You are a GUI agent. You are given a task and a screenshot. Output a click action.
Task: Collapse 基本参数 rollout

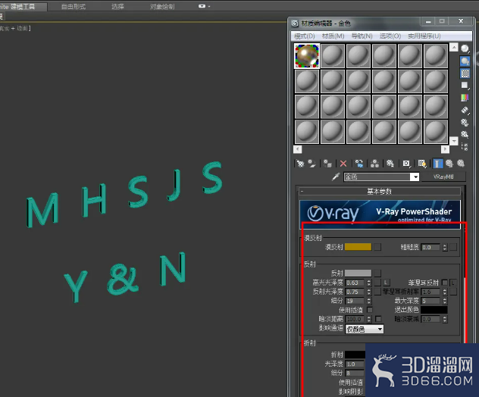point(380,192)
